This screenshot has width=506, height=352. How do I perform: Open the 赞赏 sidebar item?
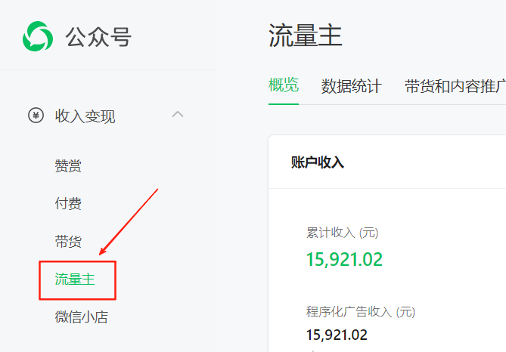click(x=68, y=166)
